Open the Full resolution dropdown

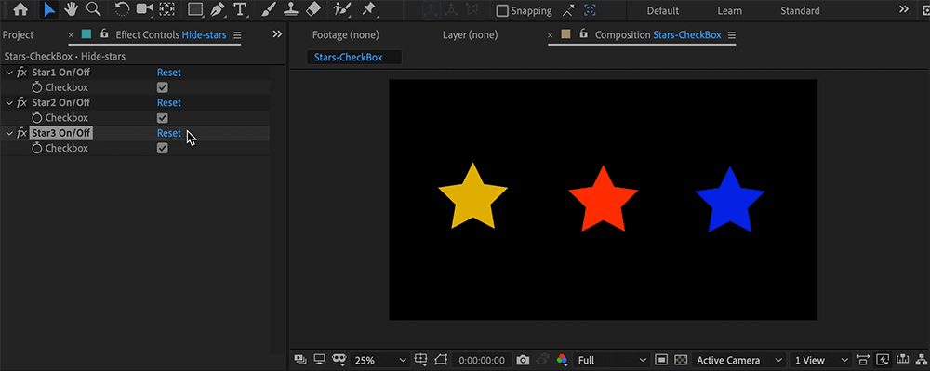click(x=612, y=360)
